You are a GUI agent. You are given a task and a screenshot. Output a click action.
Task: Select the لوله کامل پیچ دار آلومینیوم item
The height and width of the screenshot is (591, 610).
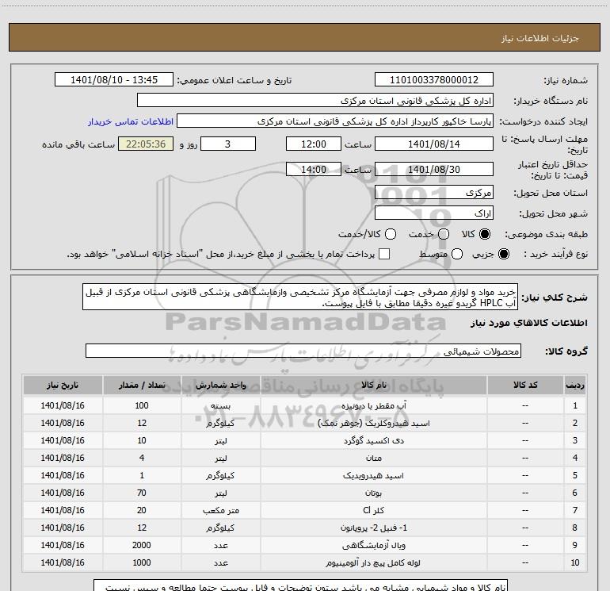pos(373,562)
